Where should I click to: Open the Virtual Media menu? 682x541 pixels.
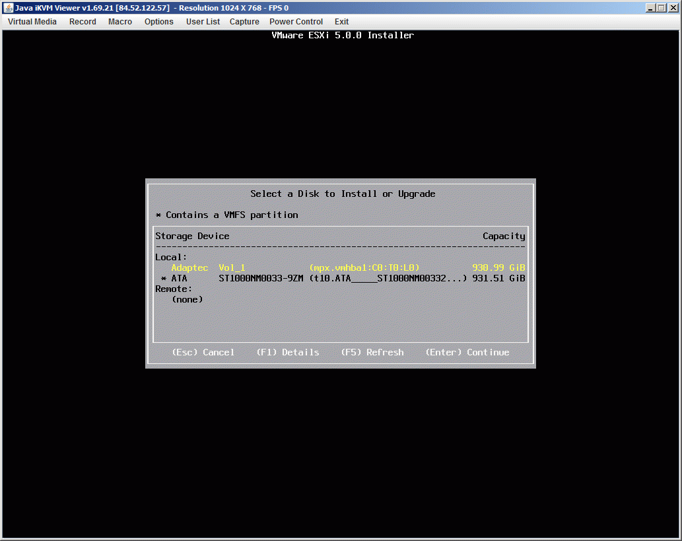[32, 22]
